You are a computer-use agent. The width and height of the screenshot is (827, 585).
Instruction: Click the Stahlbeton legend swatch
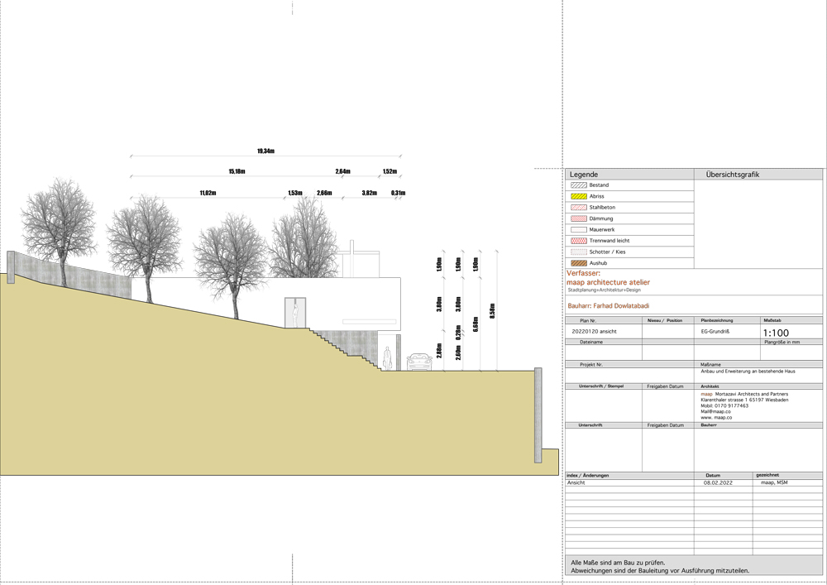[x=578, y=208]
